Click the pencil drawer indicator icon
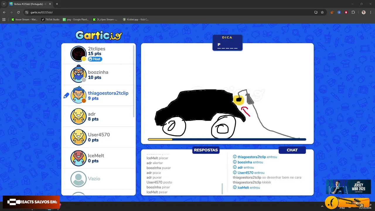The width and height of the screenshot is (375, 211). pyautogui.click(x=66, y=96)
